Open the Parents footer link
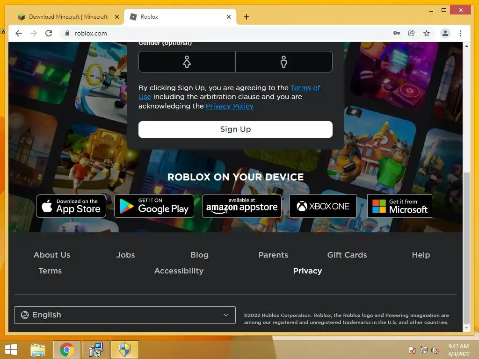 point(273,255)
